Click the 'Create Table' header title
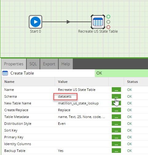The height and width of the screenshot is (155, 148). pyautogui.click(x=22, y=73)
